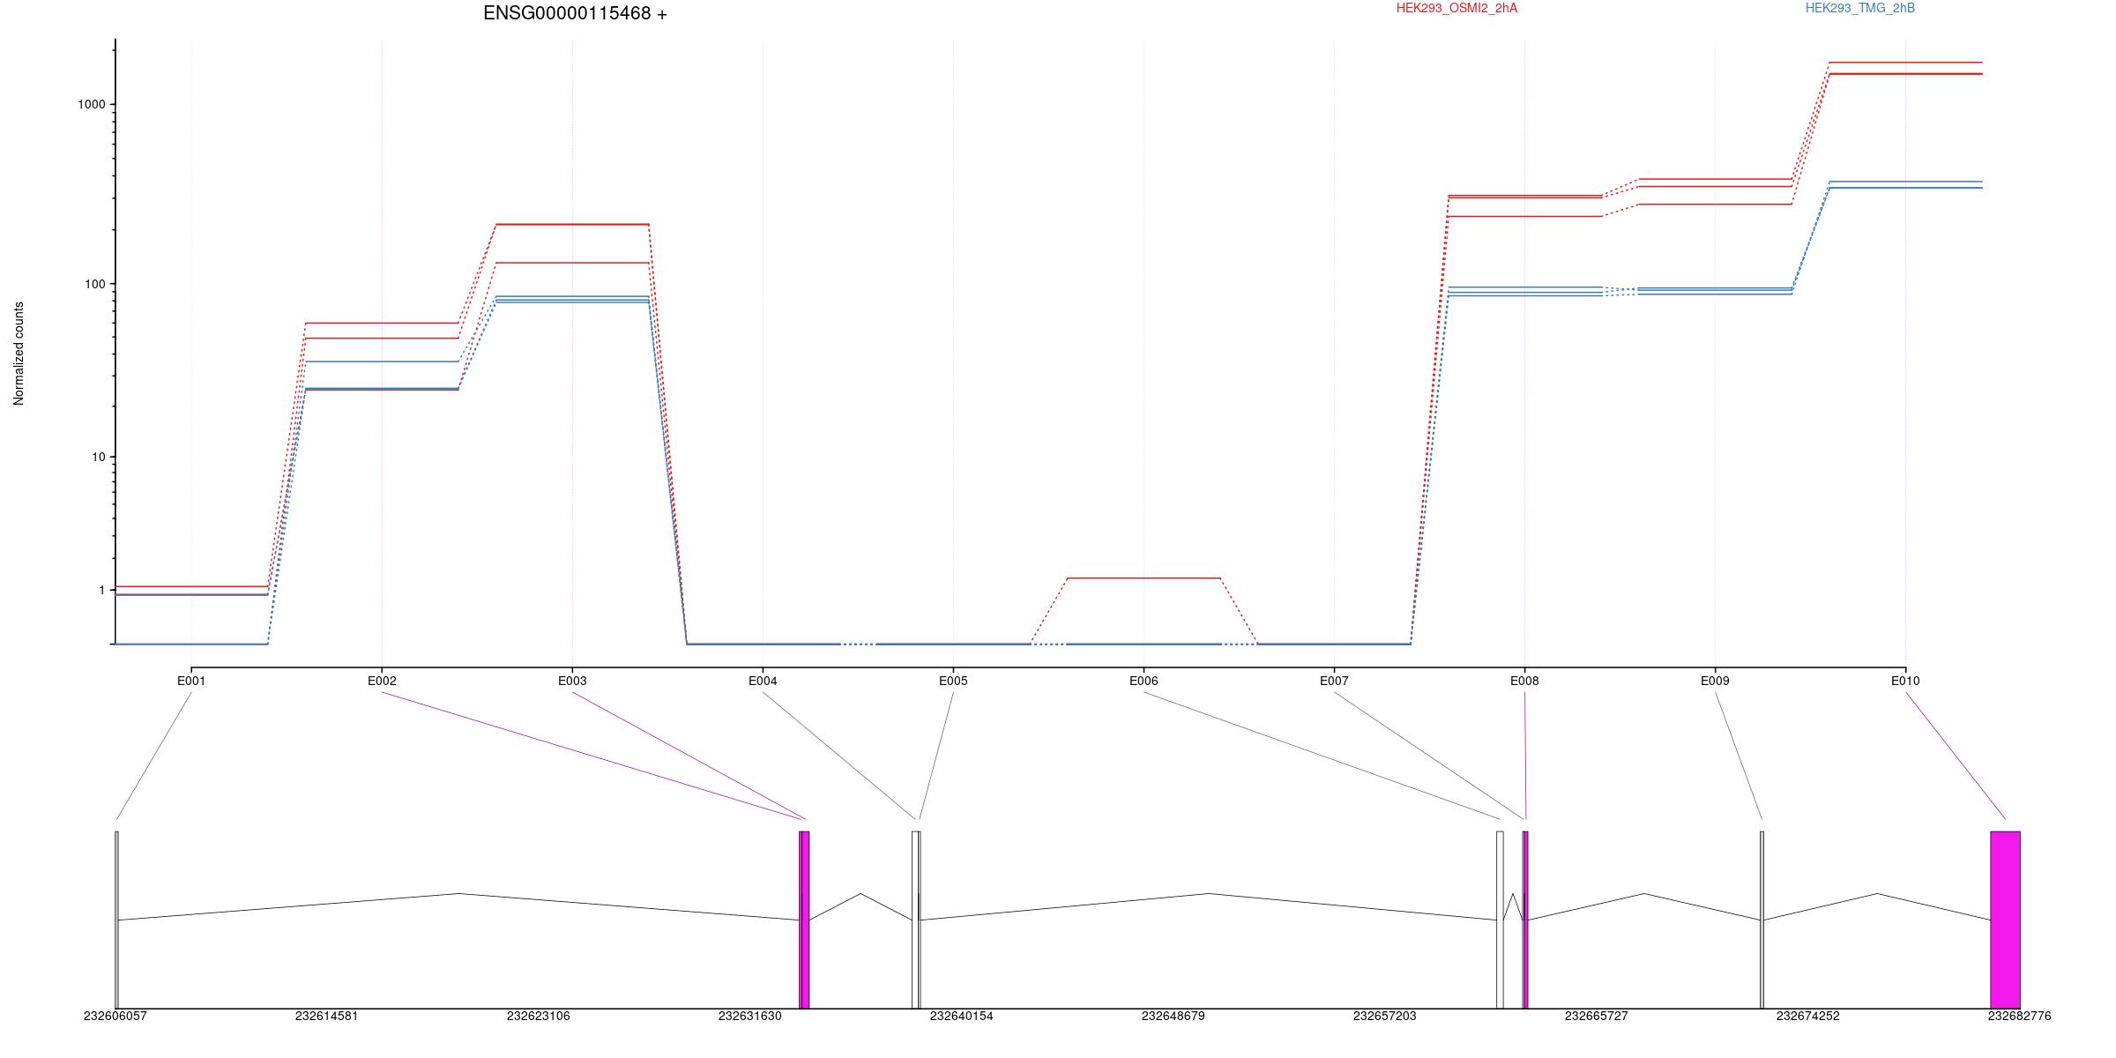The width and height of the screenshot is (2116, 1058).
Task: Click y-axis tick value 1000
Action: click(x=92, y=104)
